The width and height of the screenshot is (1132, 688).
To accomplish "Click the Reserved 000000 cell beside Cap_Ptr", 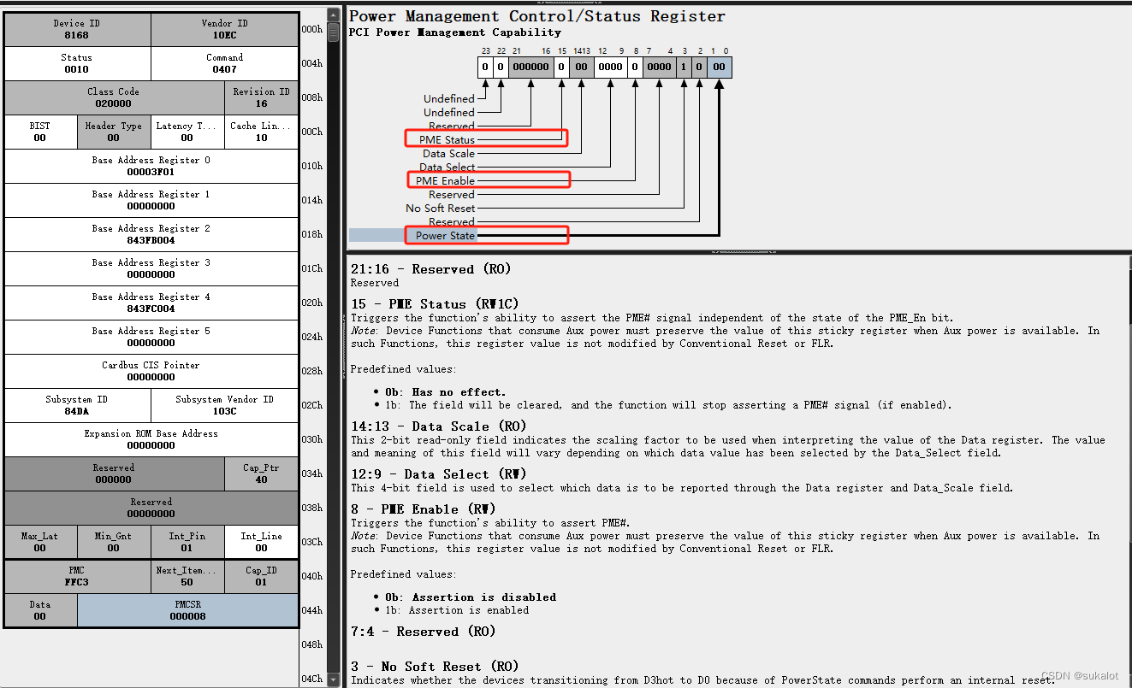I will point(114,474).
